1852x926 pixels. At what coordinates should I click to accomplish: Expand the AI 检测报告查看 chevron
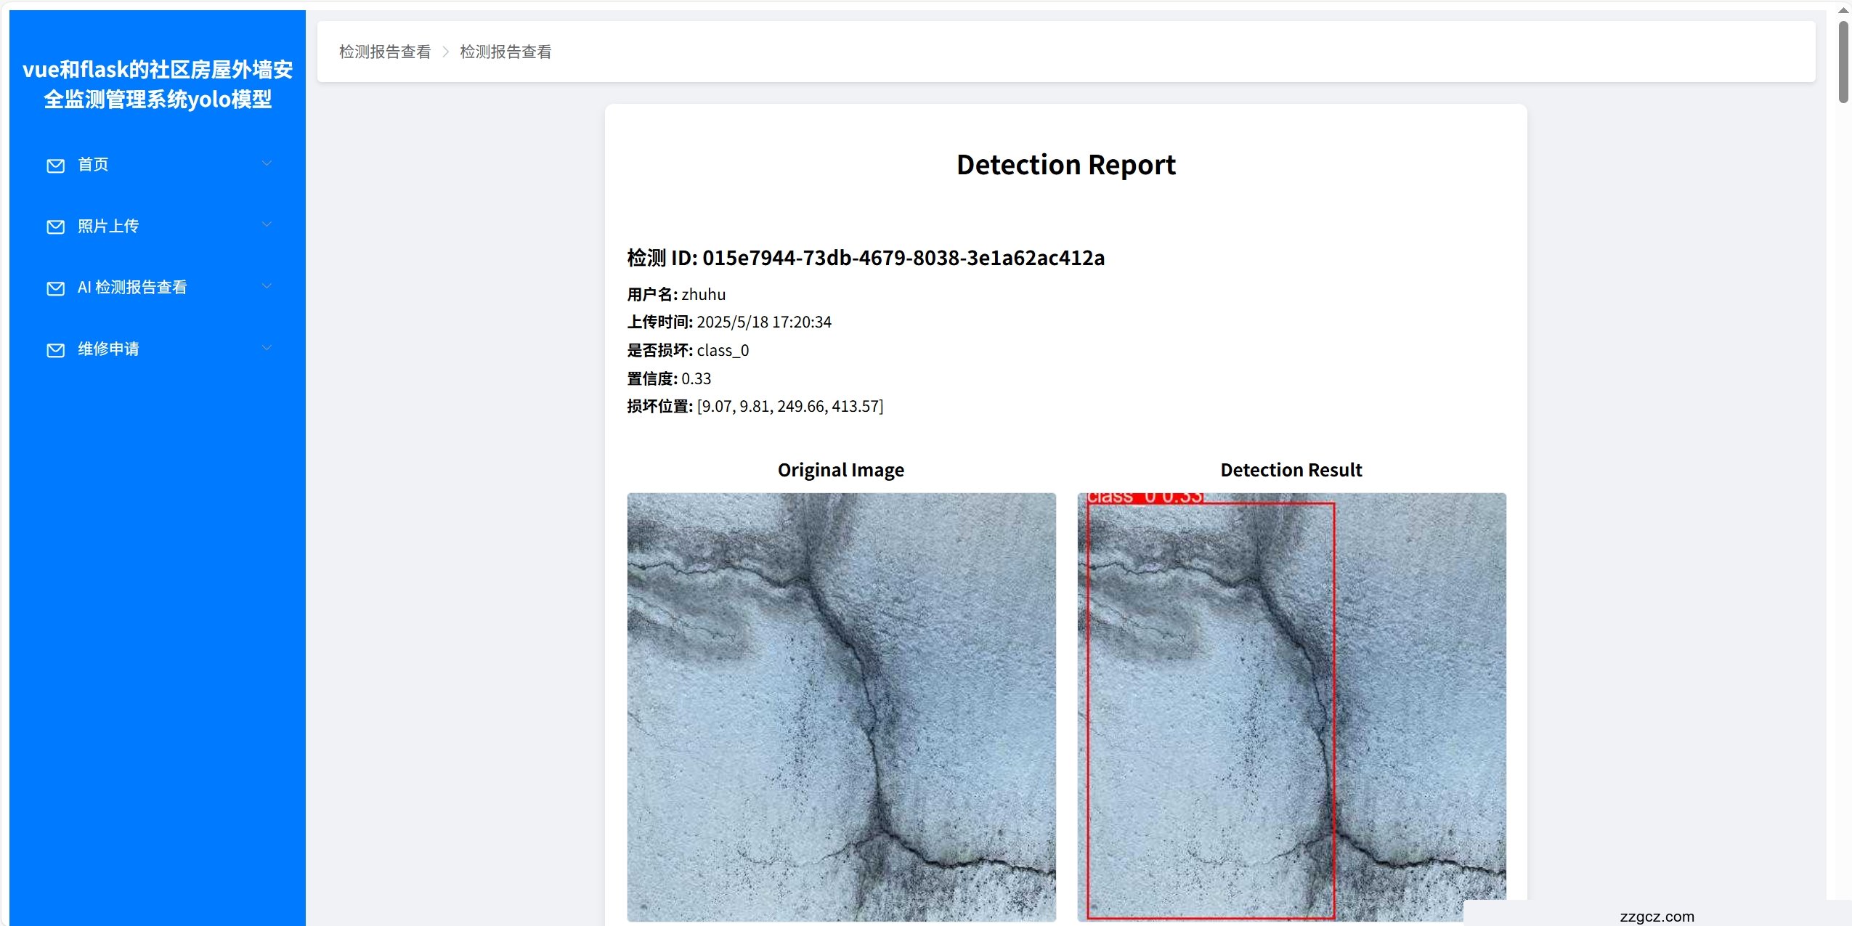267,287
